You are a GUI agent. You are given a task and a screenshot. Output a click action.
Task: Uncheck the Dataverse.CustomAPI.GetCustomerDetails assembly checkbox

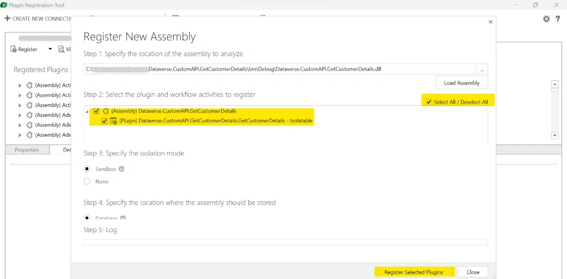click(96, 111)
